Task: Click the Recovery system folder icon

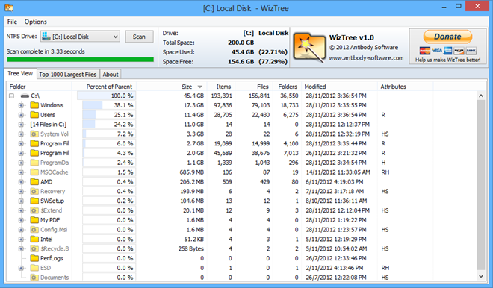Action: click(34, 191)
